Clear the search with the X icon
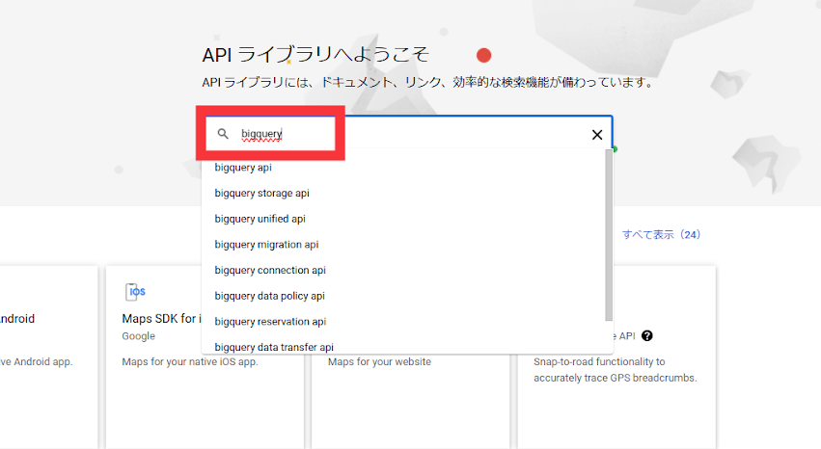The height and width of the screenshot is (449, 821). [x=597, y=135]
